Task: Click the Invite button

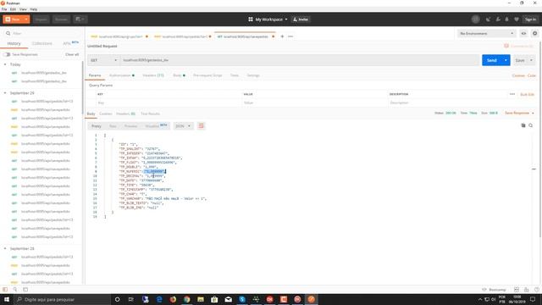Action: pyautogui.click(x=301, y=19)
